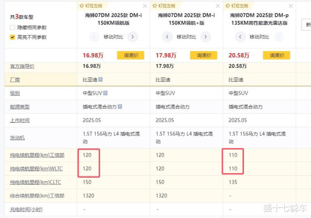
Task: Select the 共3款车型 heading
Action: [22, 17]
